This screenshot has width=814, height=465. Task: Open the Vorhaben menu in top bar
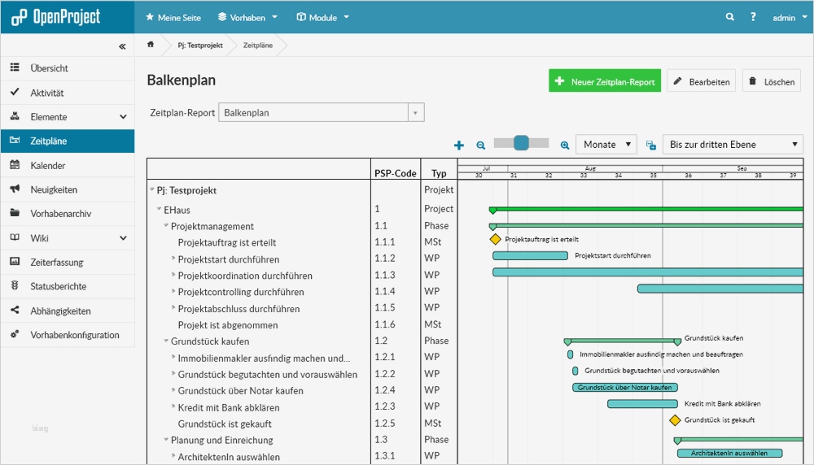(247, 17)
